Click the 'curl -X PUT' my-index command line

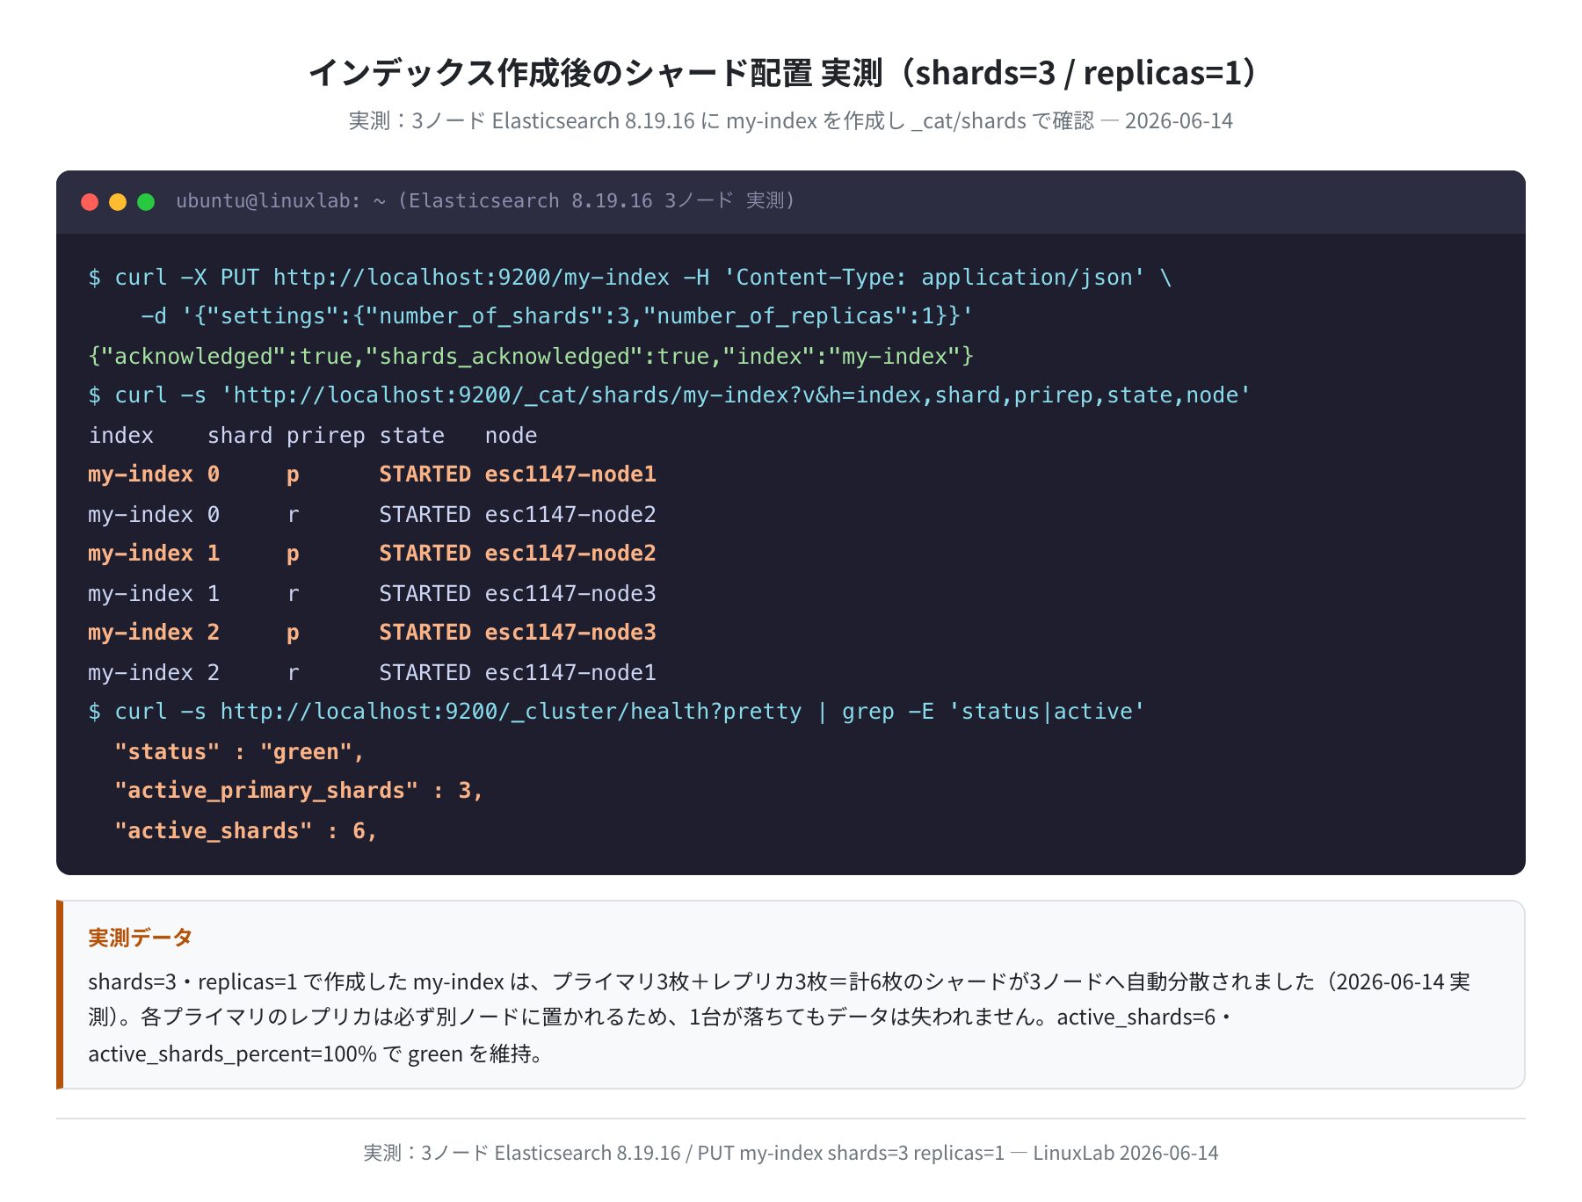click(630, 278)
